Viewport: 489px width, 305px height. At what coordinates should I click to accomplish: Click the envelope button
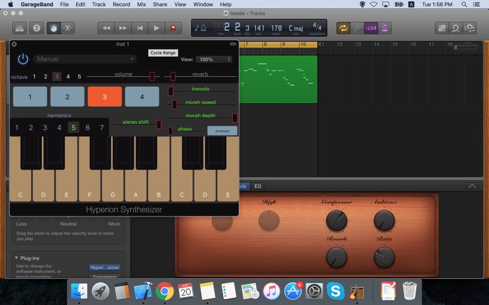(222, 131)
